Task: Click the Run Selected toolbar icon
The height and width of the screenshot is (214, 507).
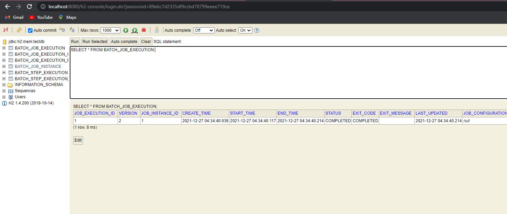Action: point(135,30)
